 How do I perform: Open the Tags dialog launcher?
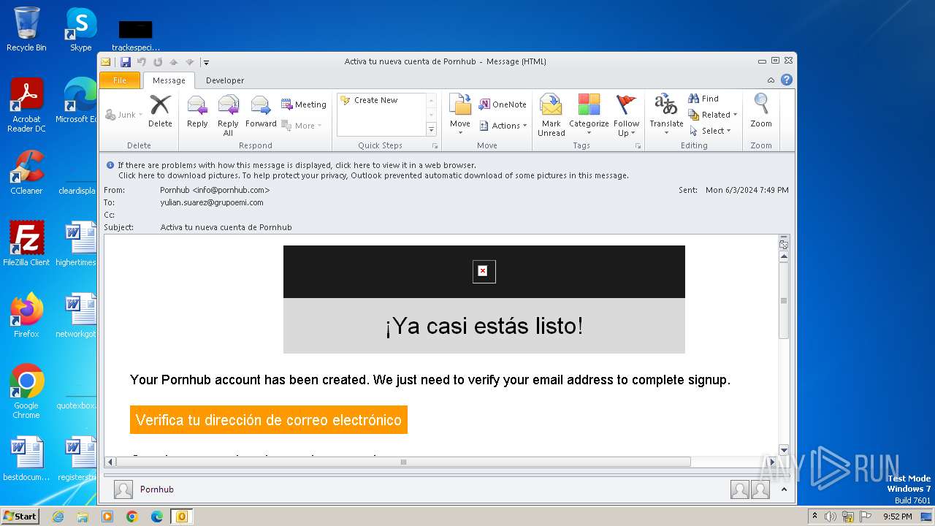(x=638, y=146)
